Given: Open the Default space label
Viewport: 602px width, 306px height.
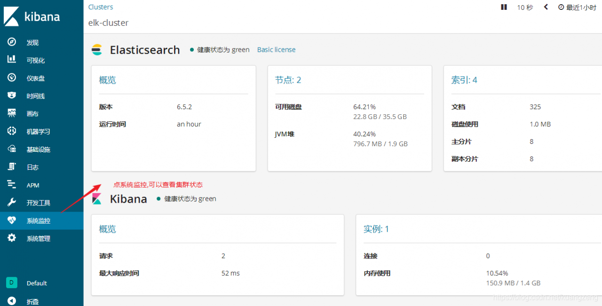Looking at the screenshot, I should click(x=37, y=283).
